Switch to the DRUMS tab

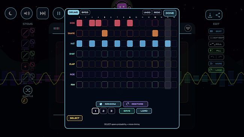[x=73, y=12]
